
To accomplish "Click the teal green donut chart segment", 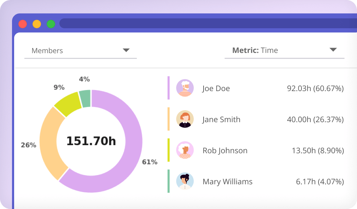I will 85,98.
